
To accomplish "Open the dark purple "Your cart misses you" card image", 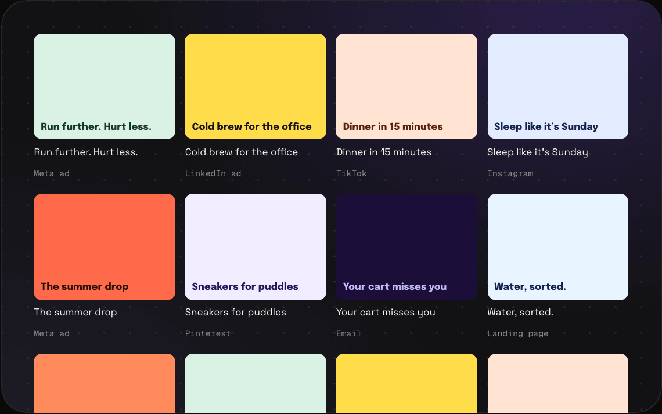I will (406, 247).
